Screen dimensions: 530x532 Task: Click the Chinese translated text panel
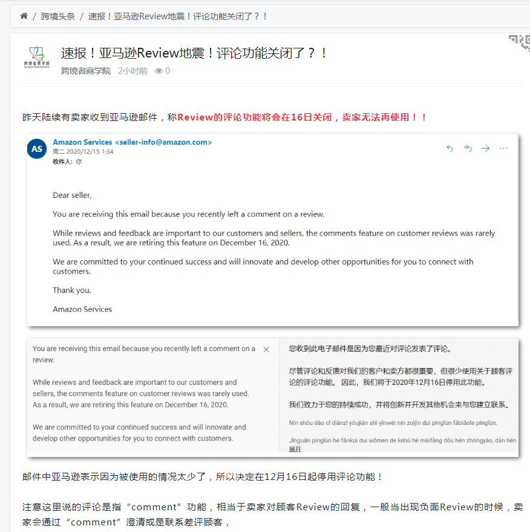[x=399, y=395]
